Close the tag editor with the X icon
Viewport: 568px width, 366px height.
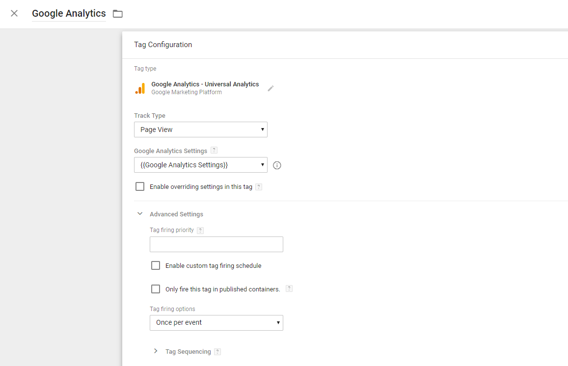coord(14,13)
